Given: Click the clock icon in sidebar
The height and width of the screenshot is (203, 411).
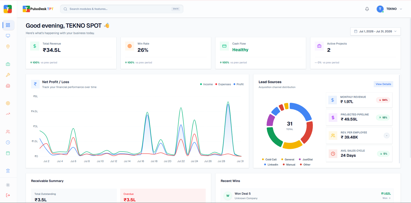Looking at the screenshot, I should [8, 142].
